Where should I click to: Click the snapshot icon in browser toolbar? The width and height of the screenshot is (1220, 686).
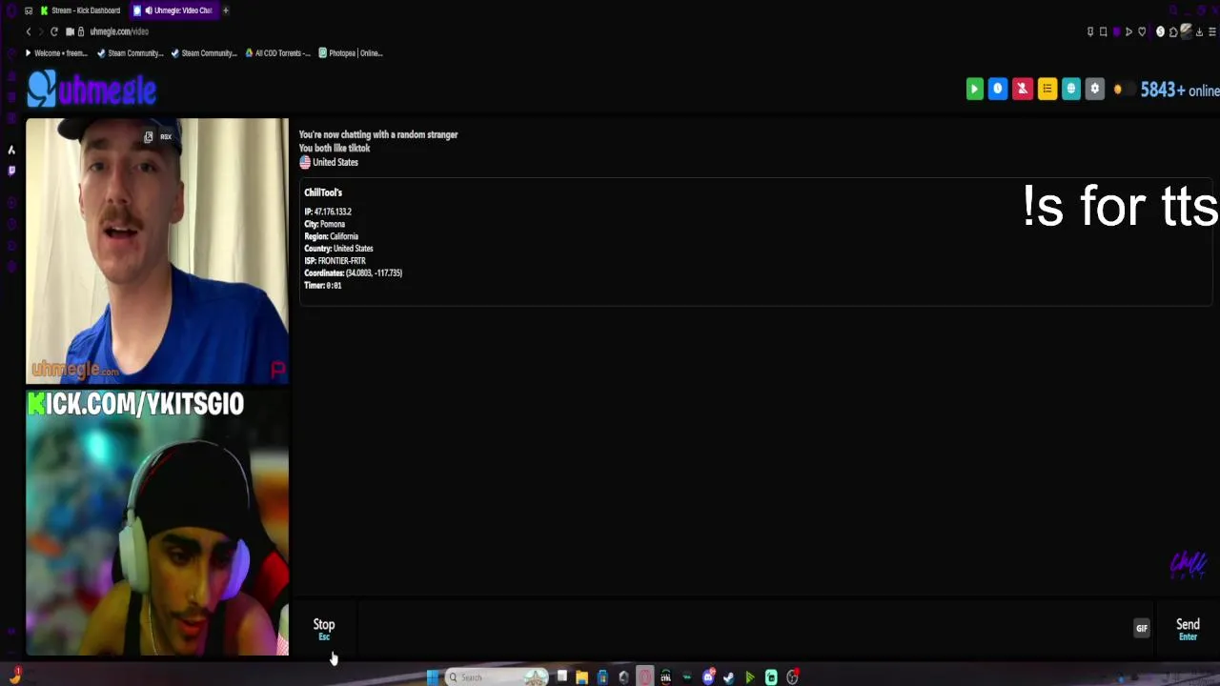[1104, 31]
